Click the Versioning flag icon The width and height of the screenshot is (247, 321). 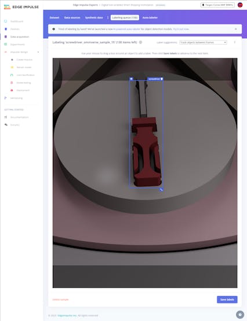pos(6,98)
